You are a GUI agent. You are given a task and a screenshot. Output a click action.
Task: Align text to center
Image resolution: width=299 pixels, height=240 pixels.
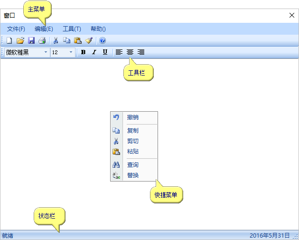130,52
